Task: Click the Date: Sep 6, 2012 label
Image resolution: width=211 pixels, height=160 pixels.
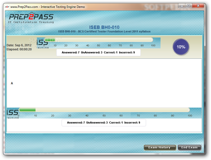Action: [19, 45]
